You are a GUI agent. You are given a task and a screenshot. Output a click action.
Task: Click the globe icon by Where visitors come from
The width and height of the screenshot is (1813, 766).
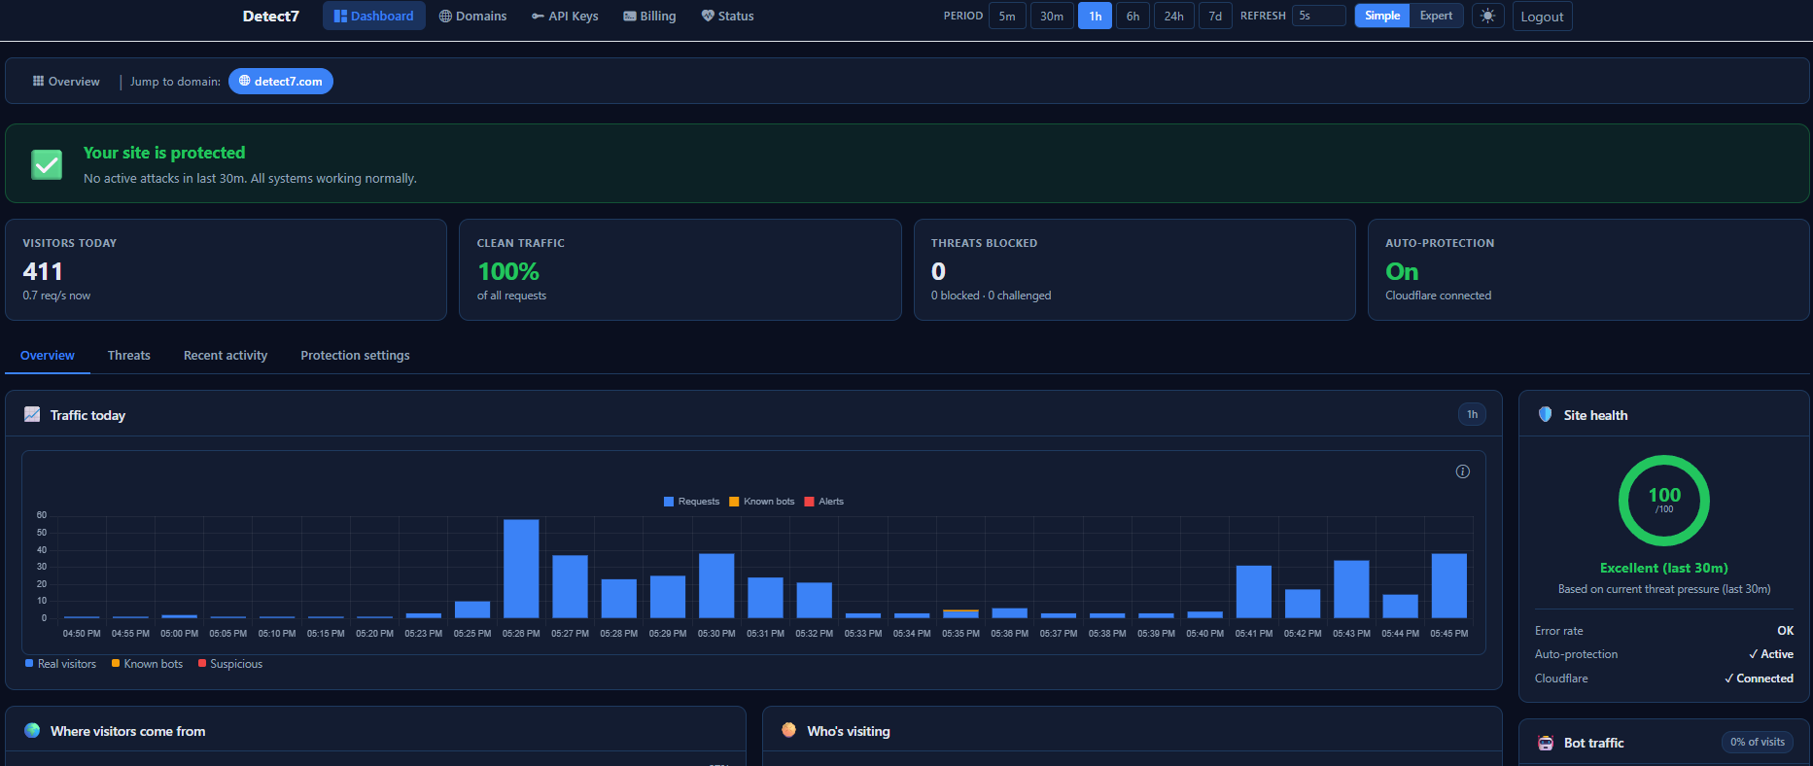(x=32, y=730)
